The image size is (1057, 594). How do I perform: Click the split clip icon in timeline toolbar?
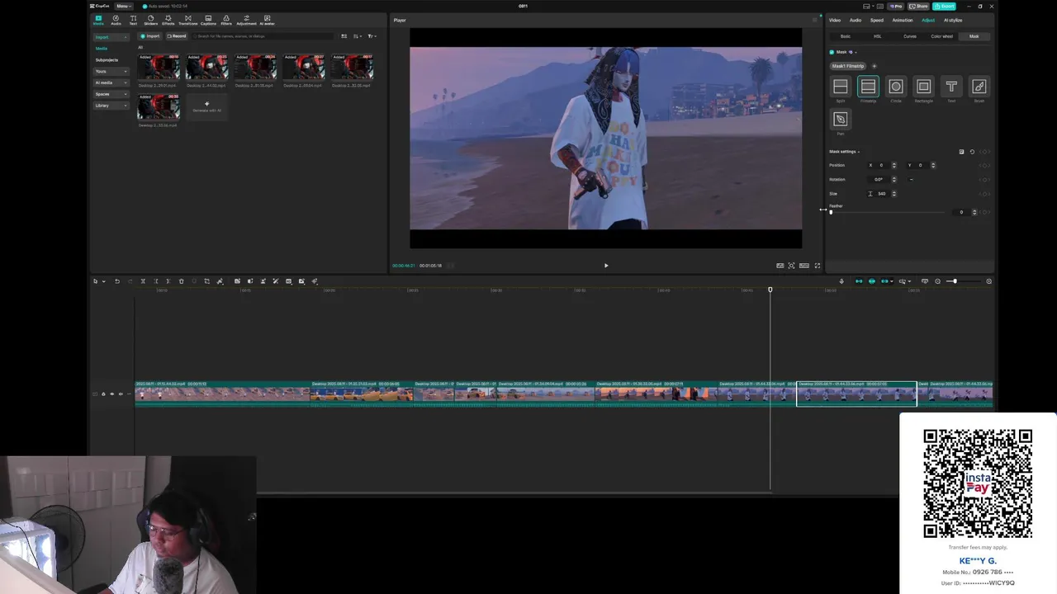coord(143,281)
